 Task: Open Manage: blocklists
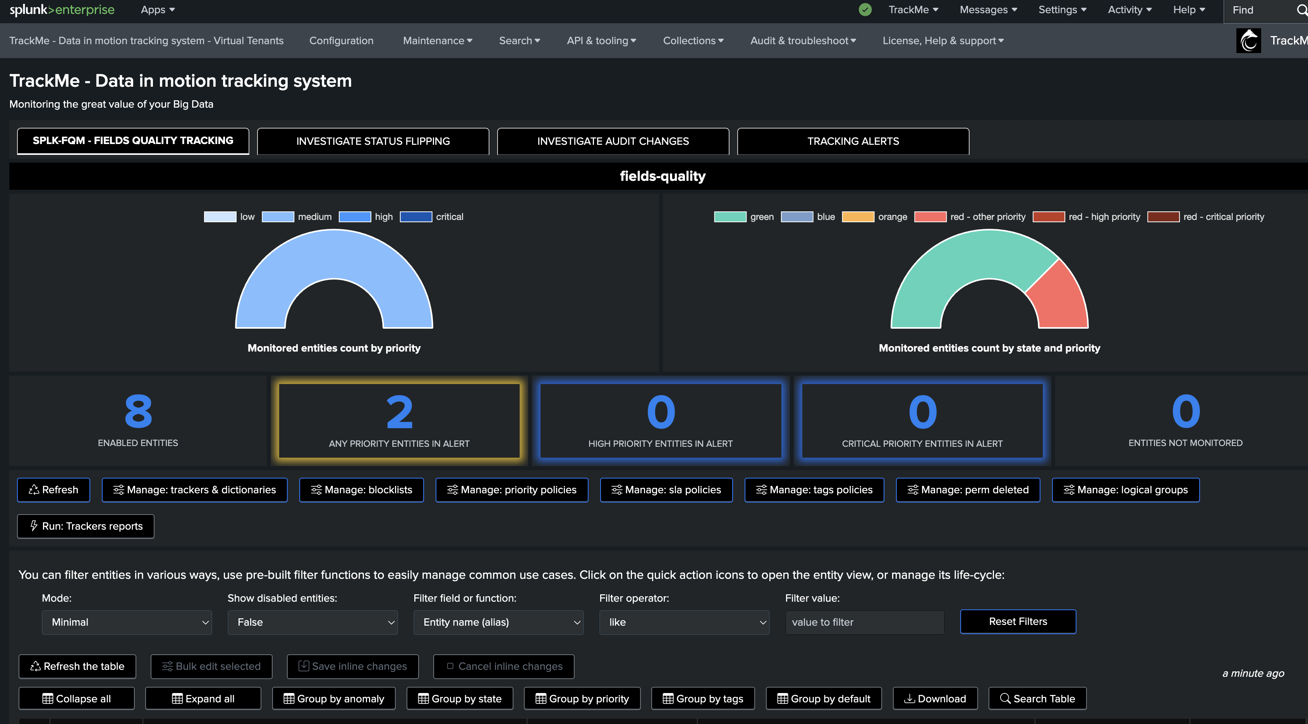click(362, 490)
